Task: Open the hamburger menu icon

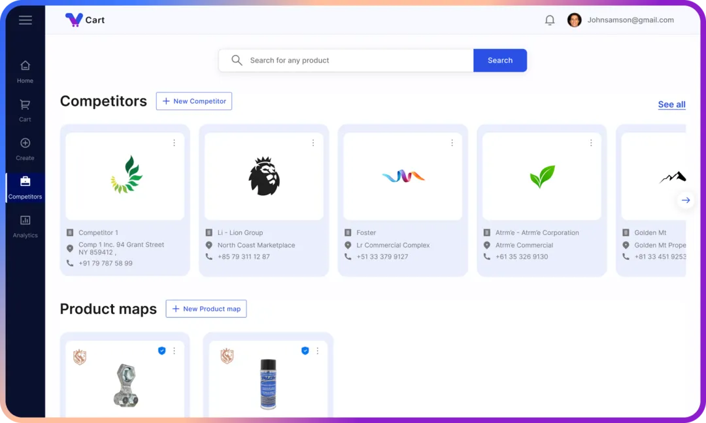Action: coord(25,20)
